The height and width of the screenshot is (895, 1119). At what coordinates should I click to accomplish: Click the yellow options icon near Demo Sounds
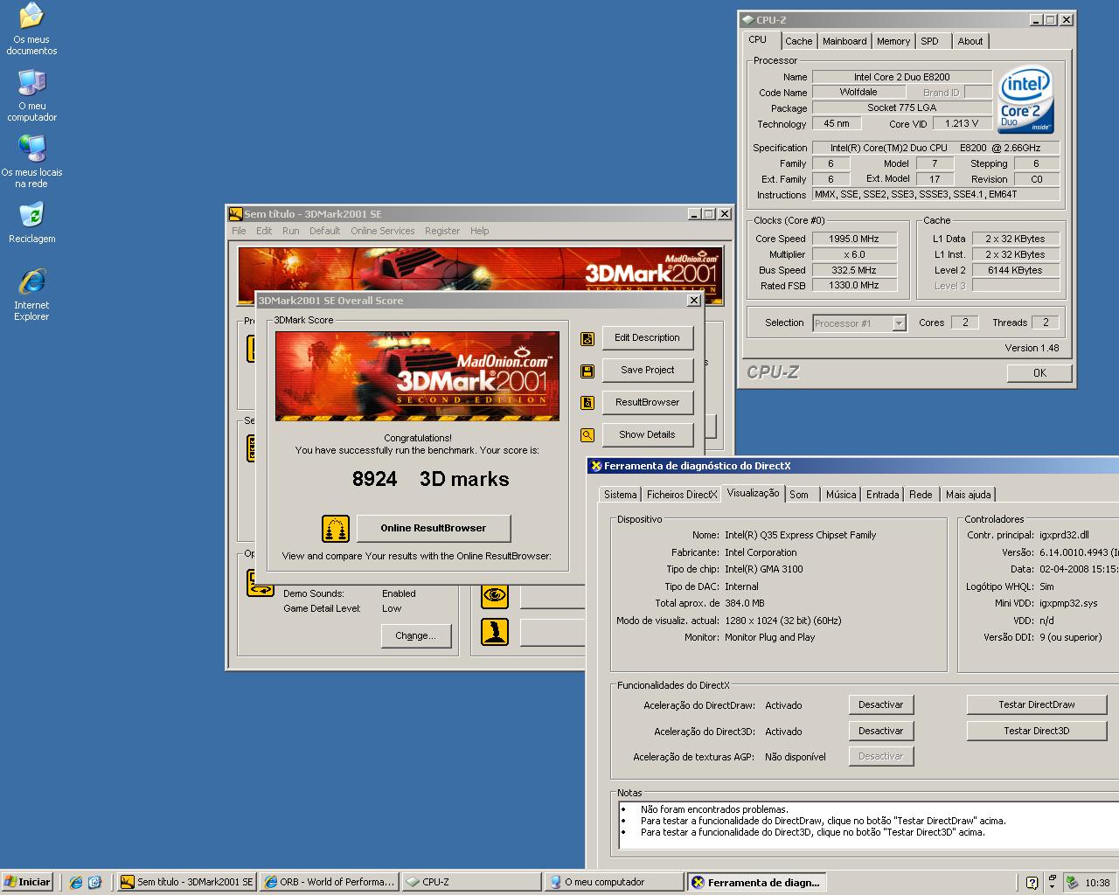point(261,584)
